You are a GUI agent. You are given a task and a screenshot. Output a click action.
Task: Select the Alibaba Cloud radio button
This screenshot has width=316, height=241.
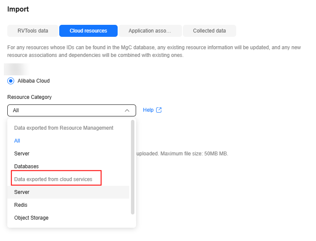click(11, 81)
